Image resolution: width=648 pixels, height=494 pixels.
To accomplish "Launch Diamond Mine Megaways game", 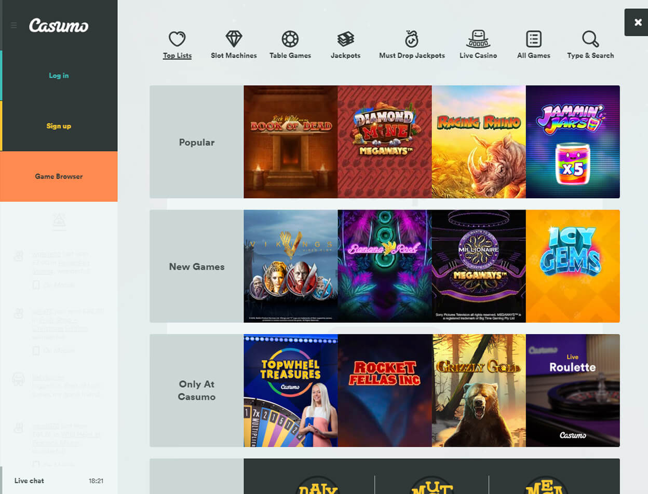I will coord(385,142).
